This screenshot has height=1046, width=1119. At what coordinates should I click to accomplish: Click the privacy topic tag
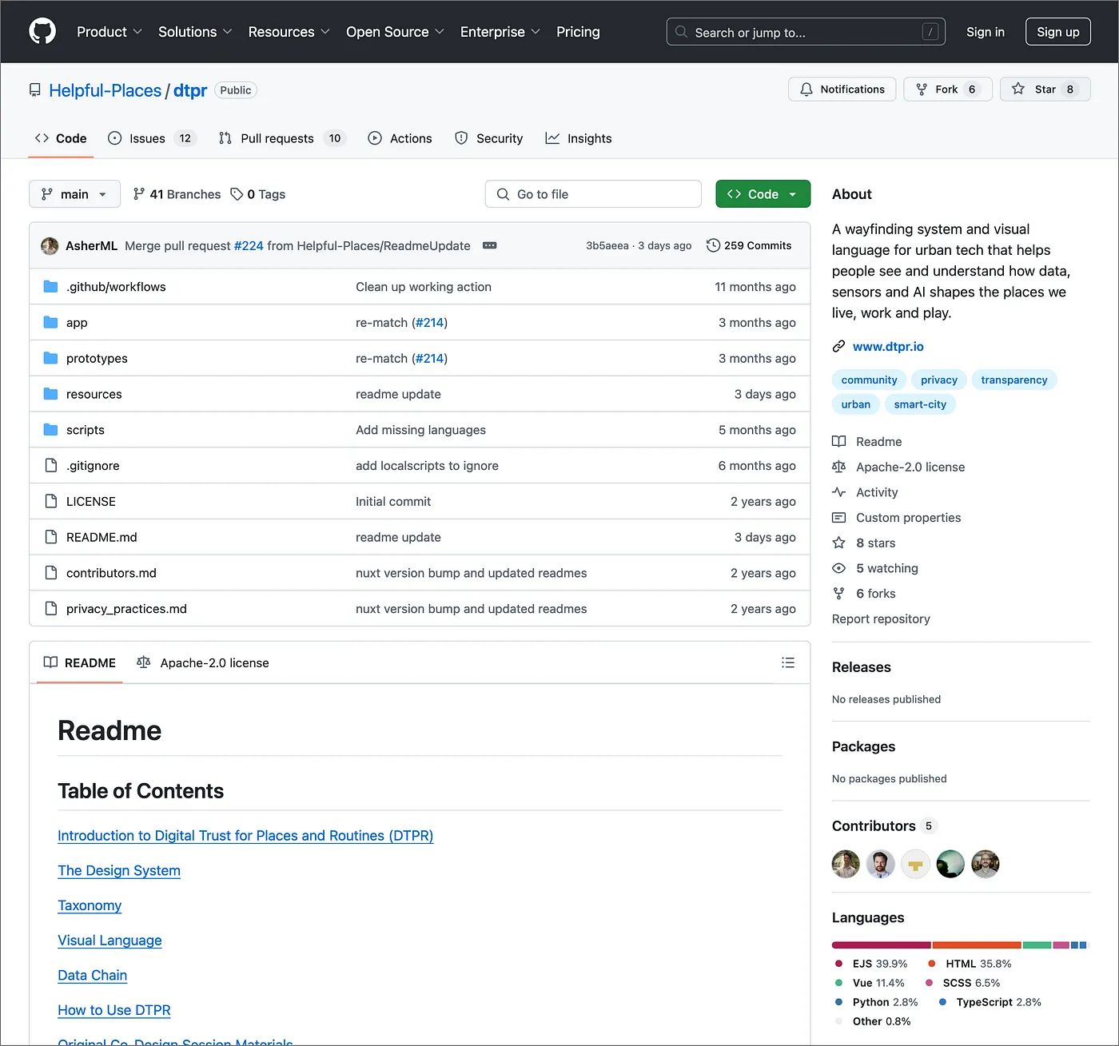[x=938, y=380]
